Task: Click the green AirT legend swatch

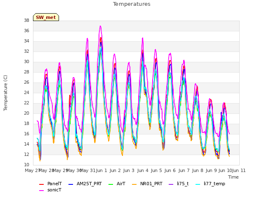Action: click(x=111, y=184)
